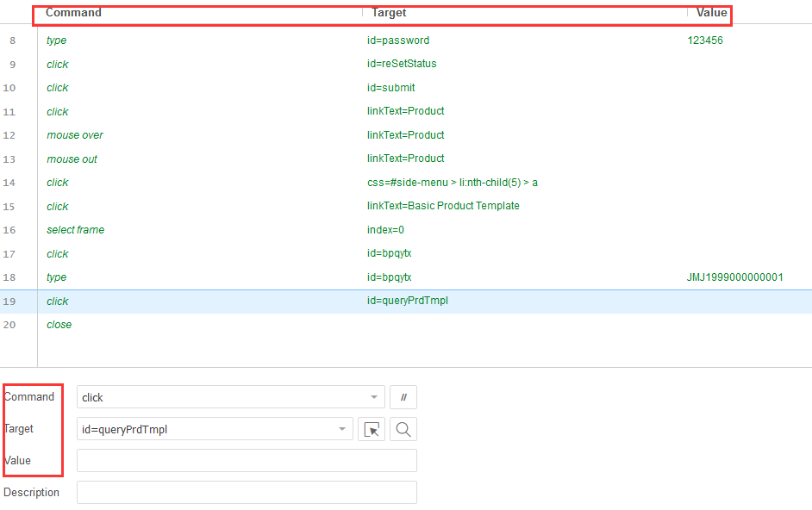Select linkText=Product target in row 12

(405, 135)
